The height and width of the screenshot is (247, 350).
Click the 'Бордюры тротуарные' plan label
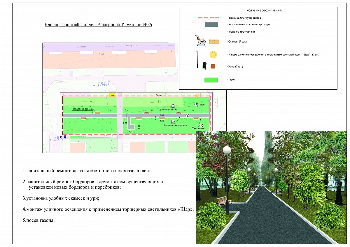(x=176, y=125)
